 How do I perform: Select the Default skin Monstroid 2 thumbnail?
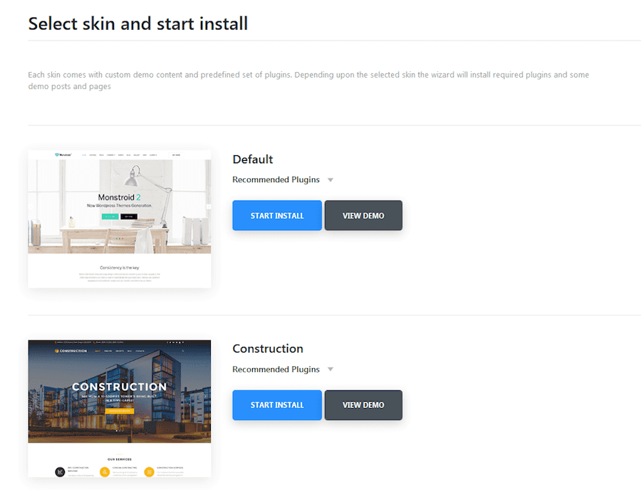coord(120,219)
